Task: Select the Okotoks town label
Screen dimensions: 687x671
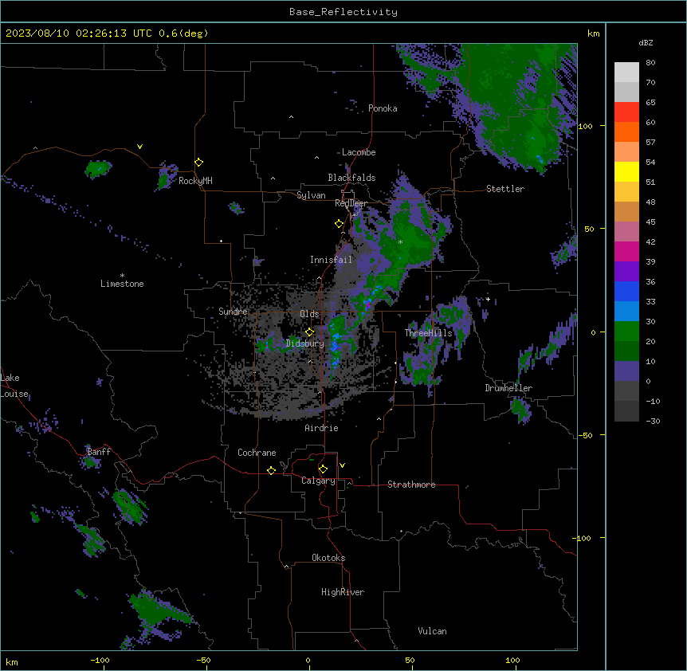Action: 328,558
